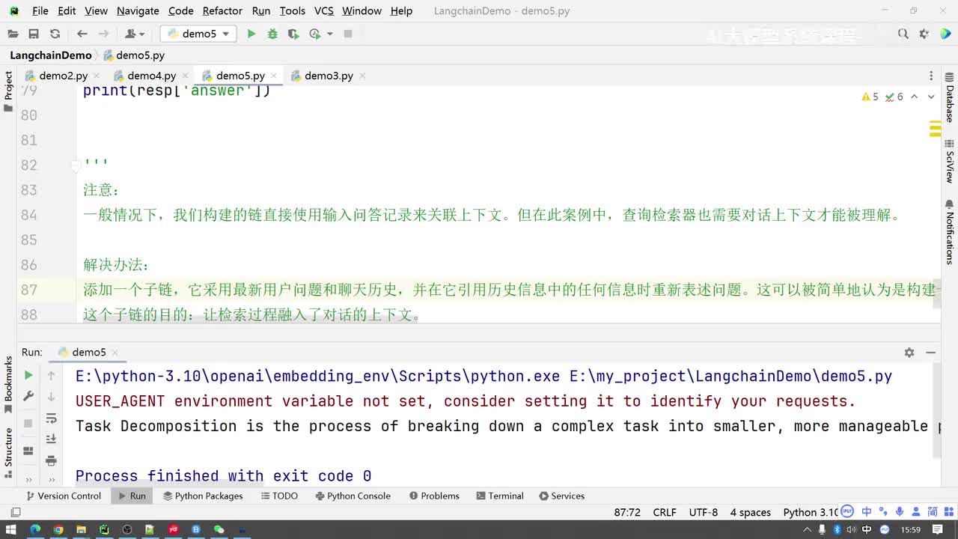The height and width of the screenshot is (539, 958).
Task: Toggle the Project tool window
Action: pos(8,91)
